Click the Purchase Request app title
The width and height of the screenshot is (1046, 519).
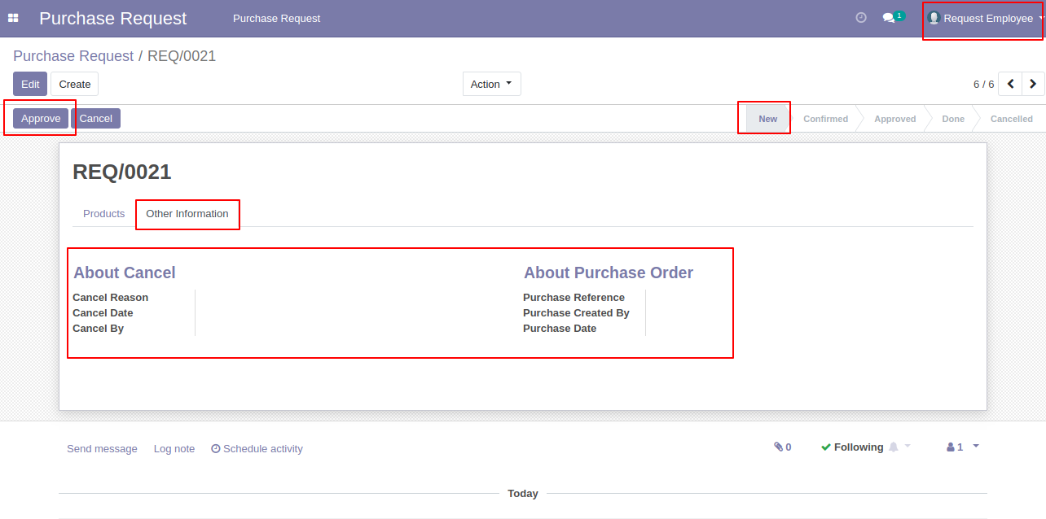click(x=113, y=18)
